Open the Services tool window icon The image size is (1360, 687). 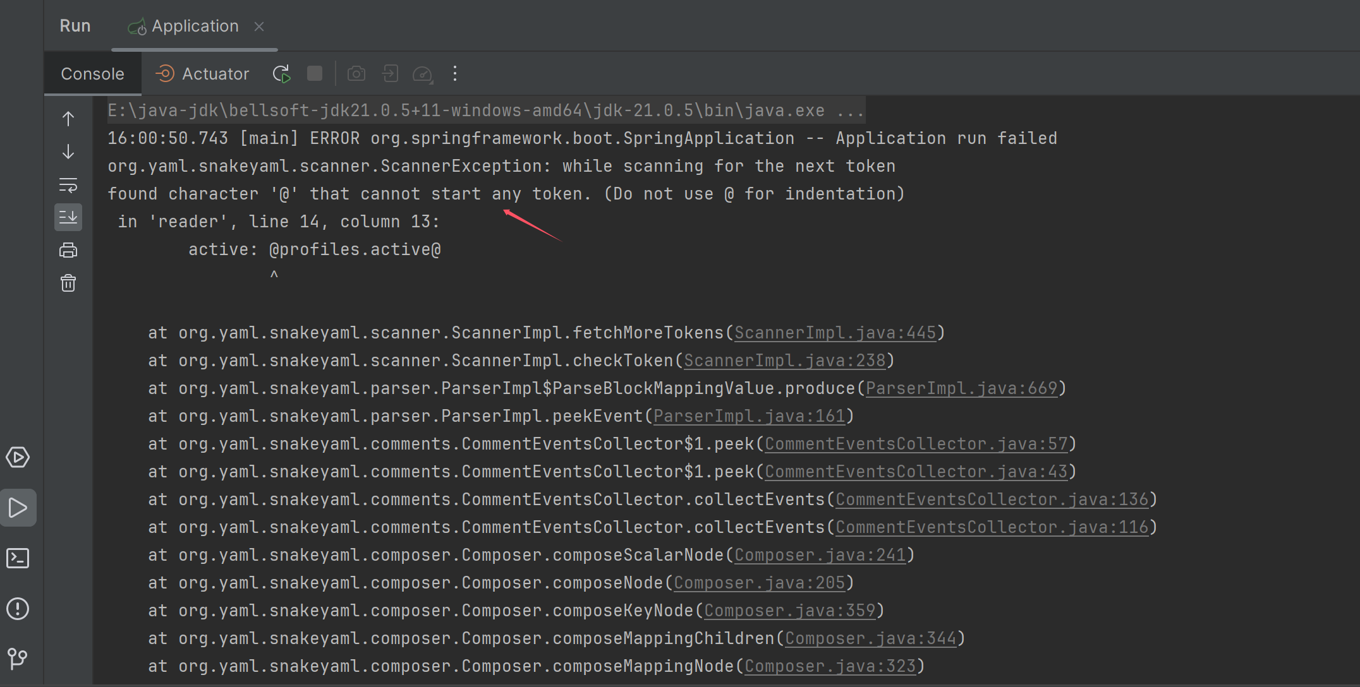tap(18, 457)
